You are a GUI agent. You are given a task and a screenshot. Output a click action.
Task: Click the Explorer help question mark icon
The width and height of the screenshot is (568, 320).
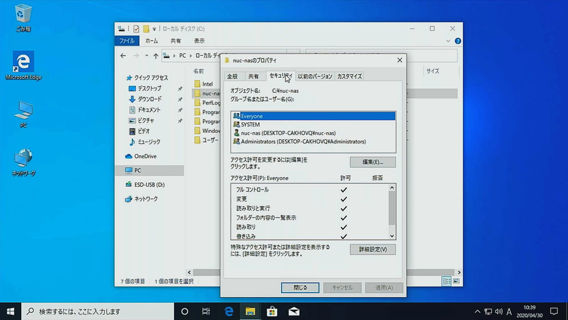tap(458, 41)
